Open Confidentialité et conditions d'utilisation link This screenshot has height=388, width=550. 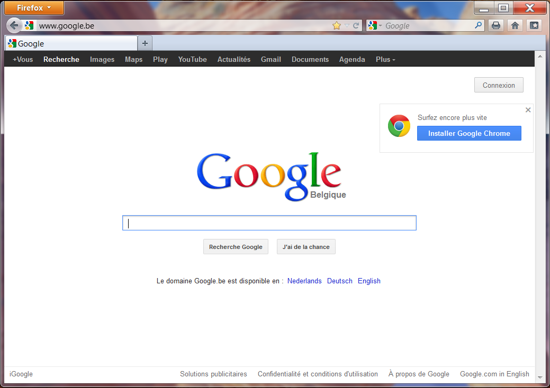(x=318, y=374)
